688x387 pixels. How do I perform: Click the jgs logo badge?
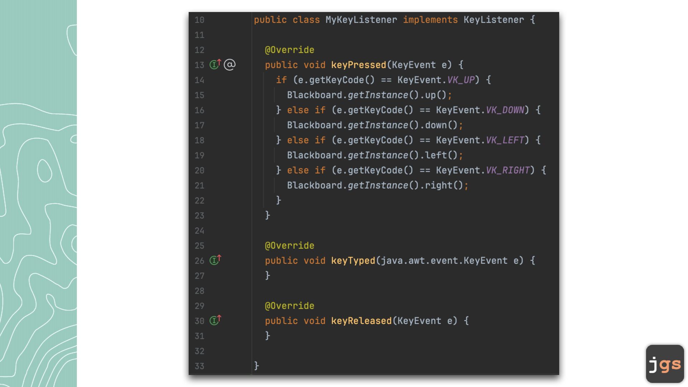(x=665, y=364)
